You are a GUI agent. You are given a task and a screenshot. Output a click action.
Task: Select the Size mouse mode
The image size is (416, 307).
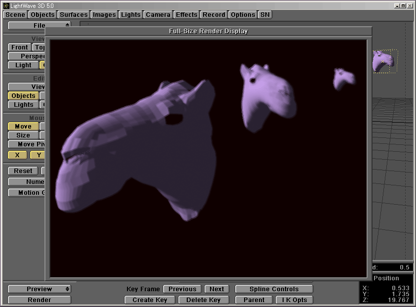click(23, 135)
